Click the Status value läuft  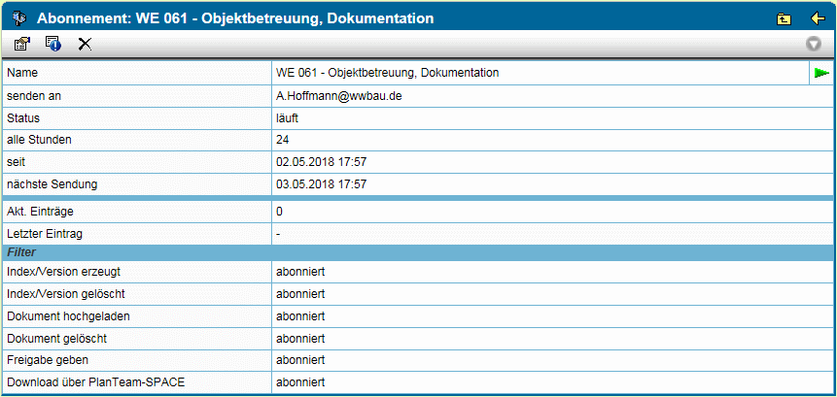[x=287, y=118]
